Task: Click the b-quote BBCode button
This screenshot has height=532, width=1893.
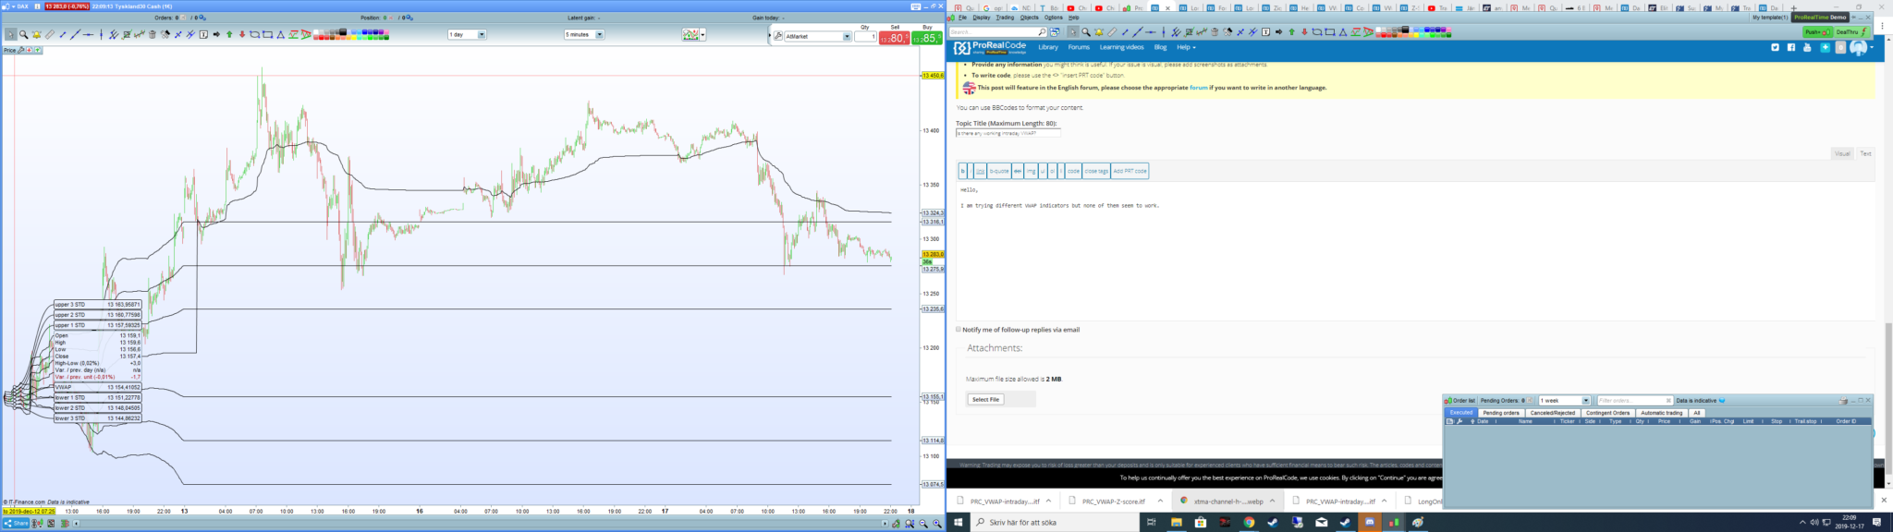Action: click(x=999, y=171)
